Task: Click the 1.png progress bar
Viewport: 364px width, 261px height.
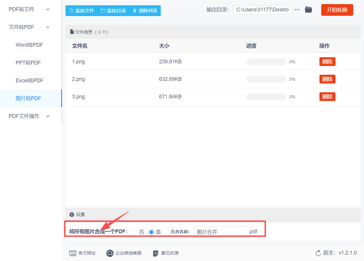Action: click(x=266, y=62)
